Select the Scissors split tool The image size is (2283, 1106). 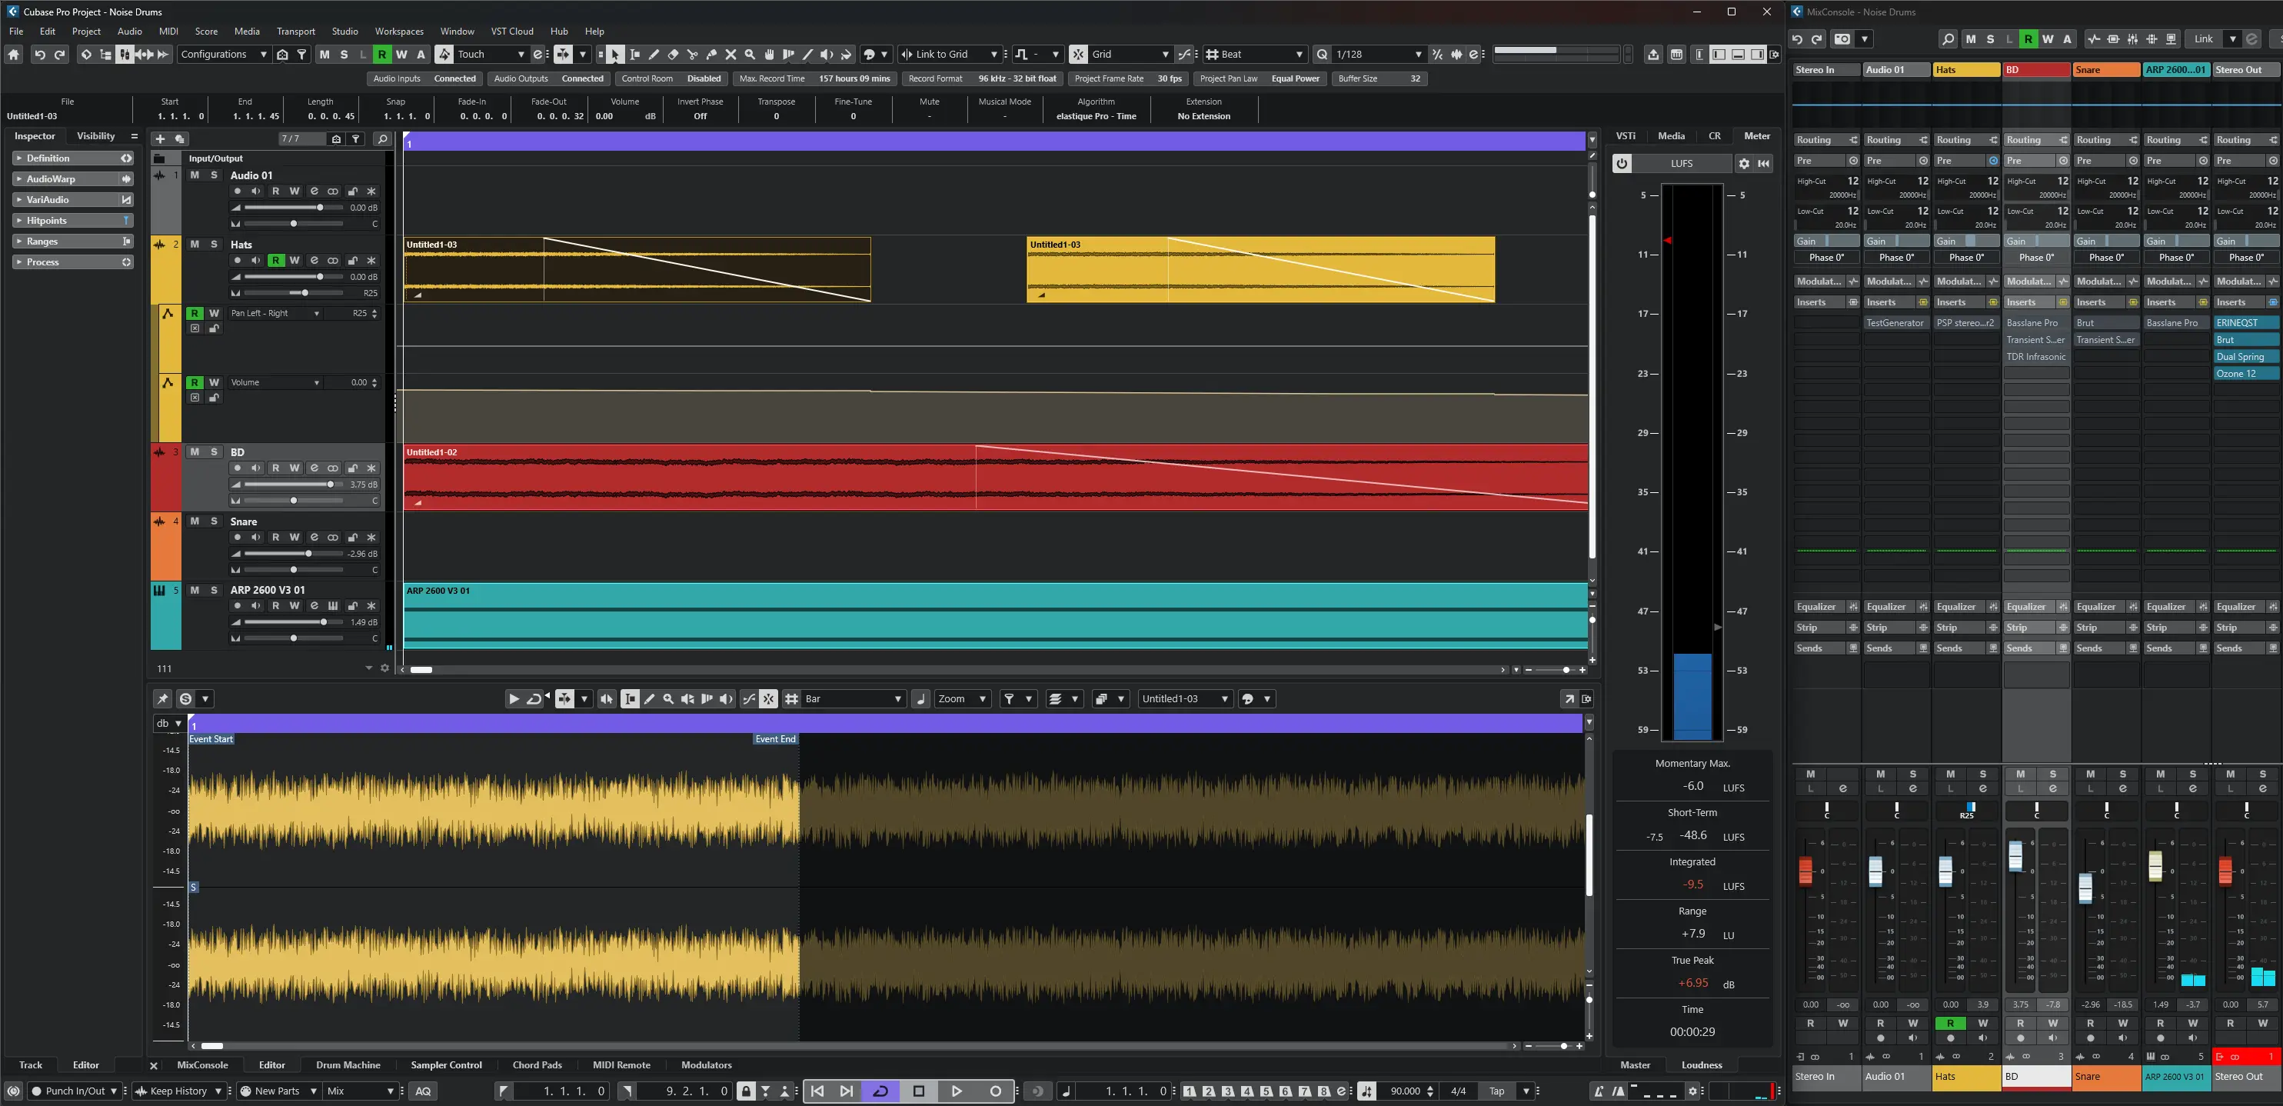(692, 55)
